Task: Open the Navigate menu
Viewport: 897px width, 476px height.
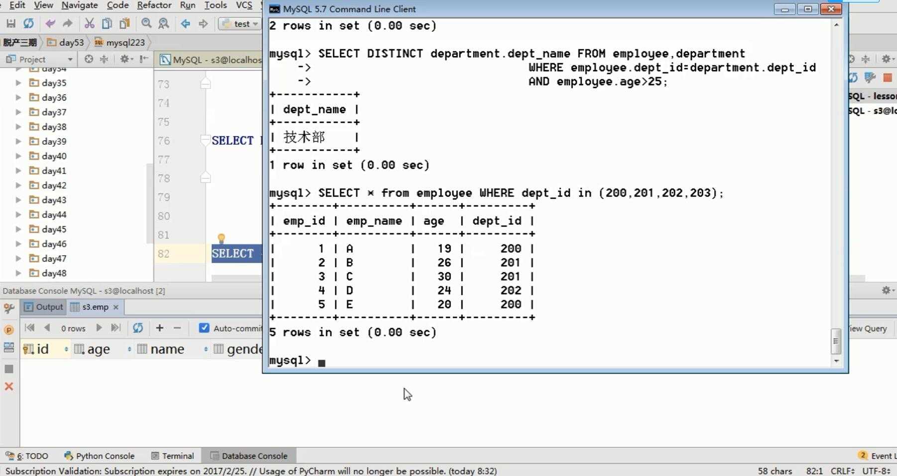Action: tap(79, 5)
